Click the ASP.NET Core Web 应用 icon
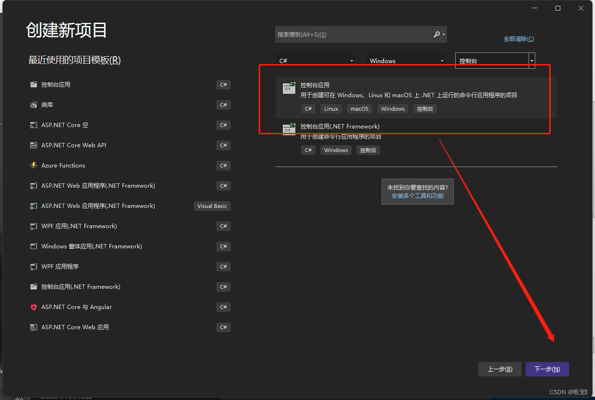Image resolution: width=595 pixels, height=400 pixels. click(x=34, y=327)
